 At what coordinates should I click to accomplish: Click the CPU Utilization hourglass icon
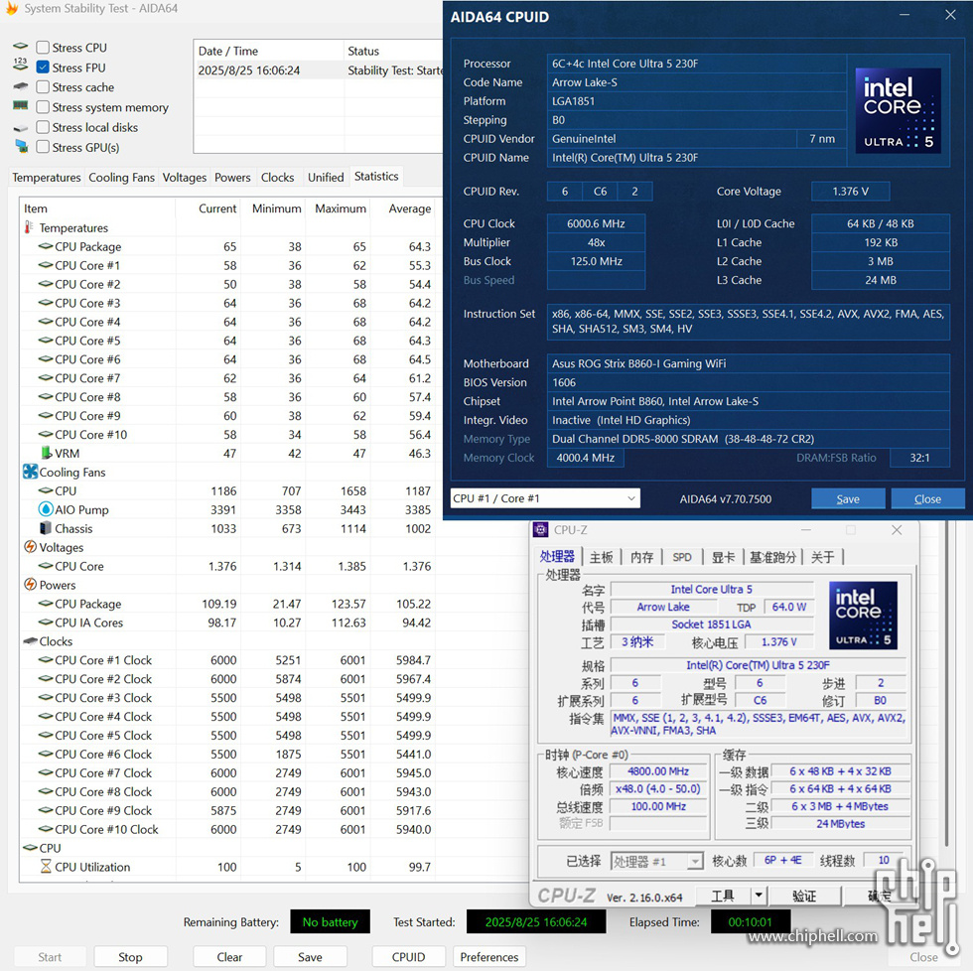click(x=46, y=866)
